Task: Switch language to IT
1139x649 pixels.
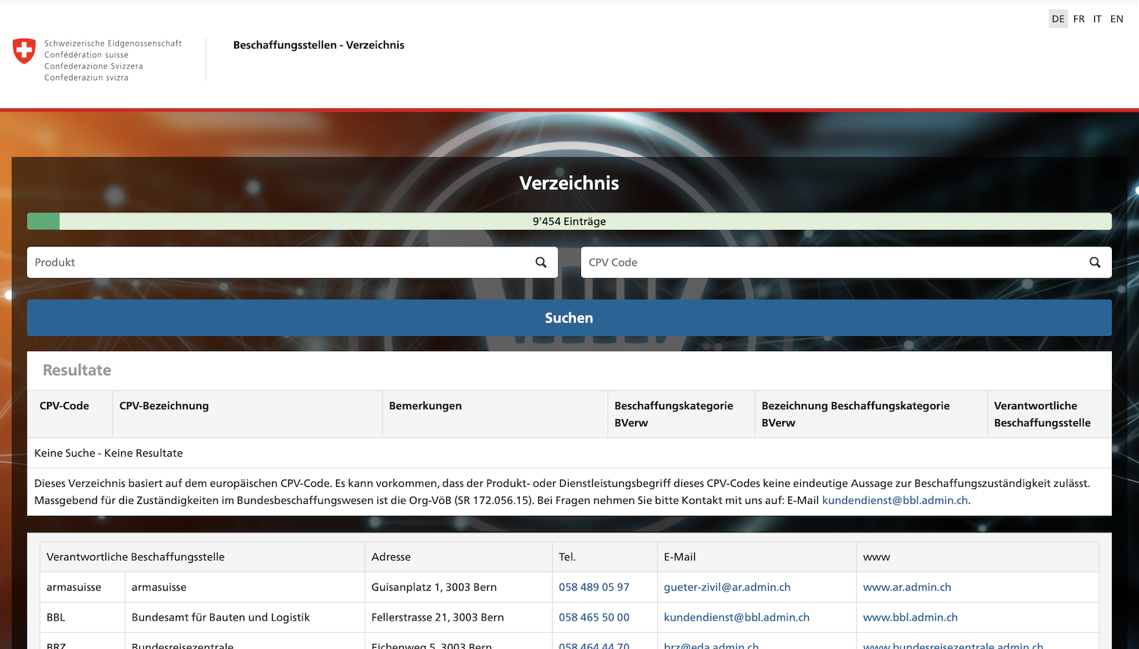Action: tap(1097, 19)
